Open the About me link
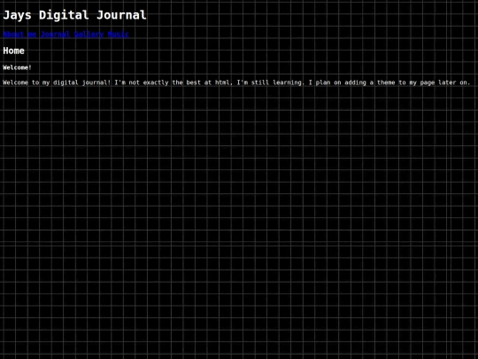This screenshot has width=478, height=359. tap(19, 35)
